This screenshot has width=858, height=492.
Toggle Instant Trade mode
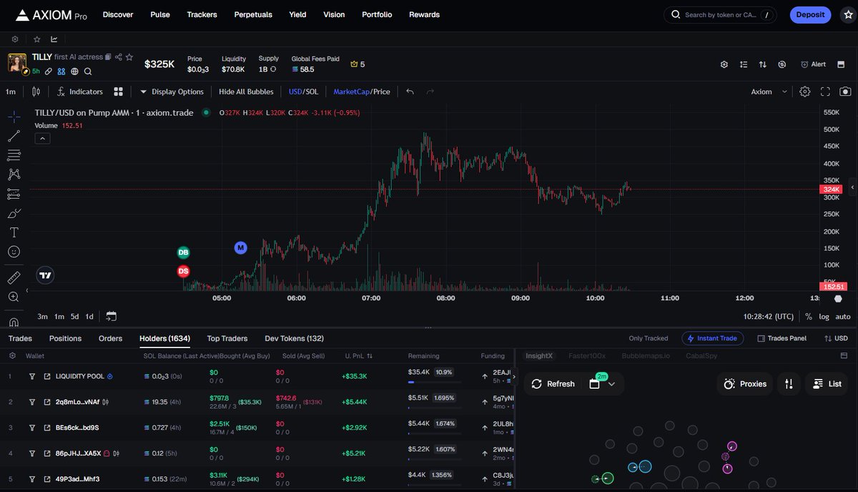[x=713, y=338]
